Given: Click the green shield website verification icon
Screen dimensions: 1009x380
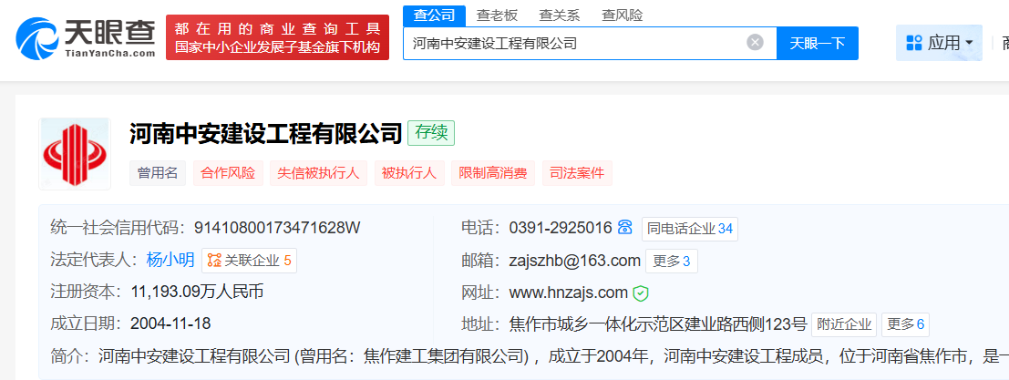Looking at the screenshot, I should coord(641,293).
